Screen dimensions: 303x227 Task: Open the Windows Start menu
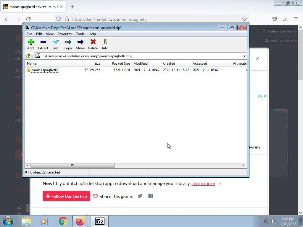tap(8, 221)
